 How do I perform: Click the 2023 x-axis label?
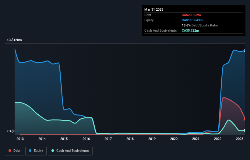click(x=240, y=139)
